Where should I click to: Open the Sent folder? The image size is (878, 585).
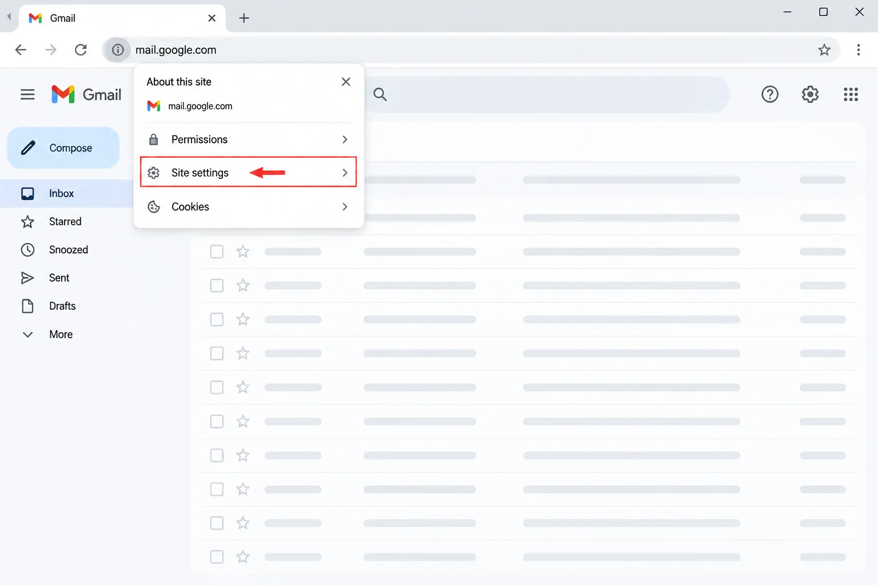(59, 278)
